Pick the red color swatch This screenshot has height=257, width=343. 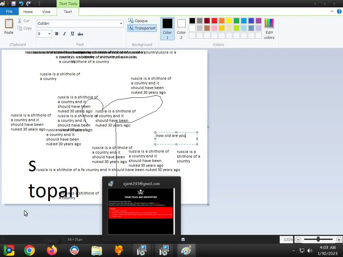[x=214, y=21]
